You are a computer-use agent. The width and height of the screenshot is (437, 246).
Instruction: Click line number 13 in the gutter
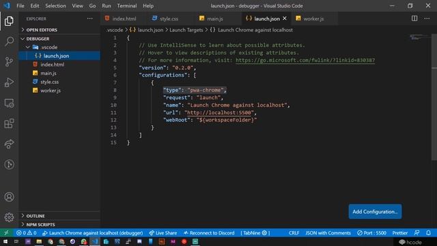click(113, 128)
